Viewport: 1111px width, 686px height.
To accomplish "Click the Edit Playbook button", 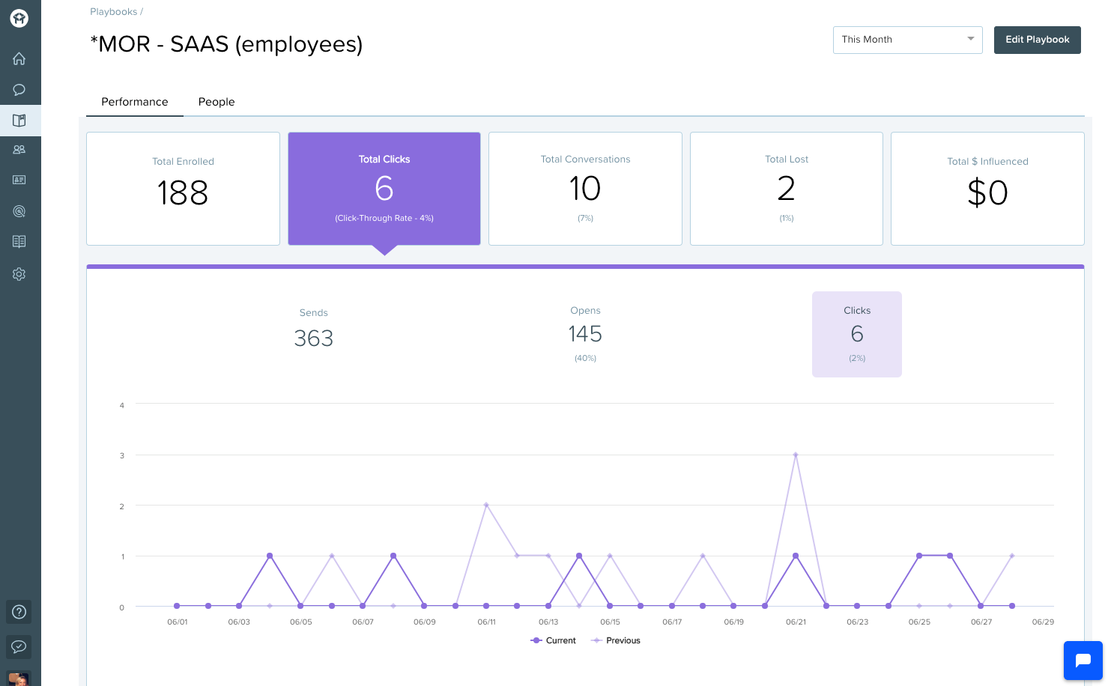I will pos(1038,40).
